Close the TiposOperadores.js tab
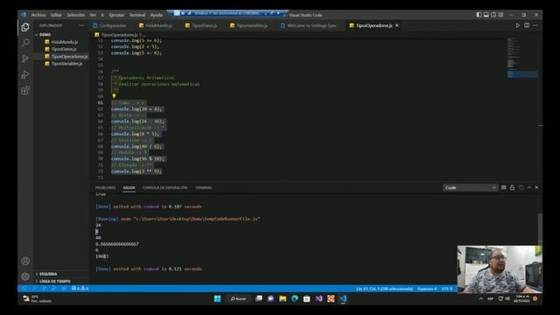The image size is (560, 315). click(x=396, y=25)
